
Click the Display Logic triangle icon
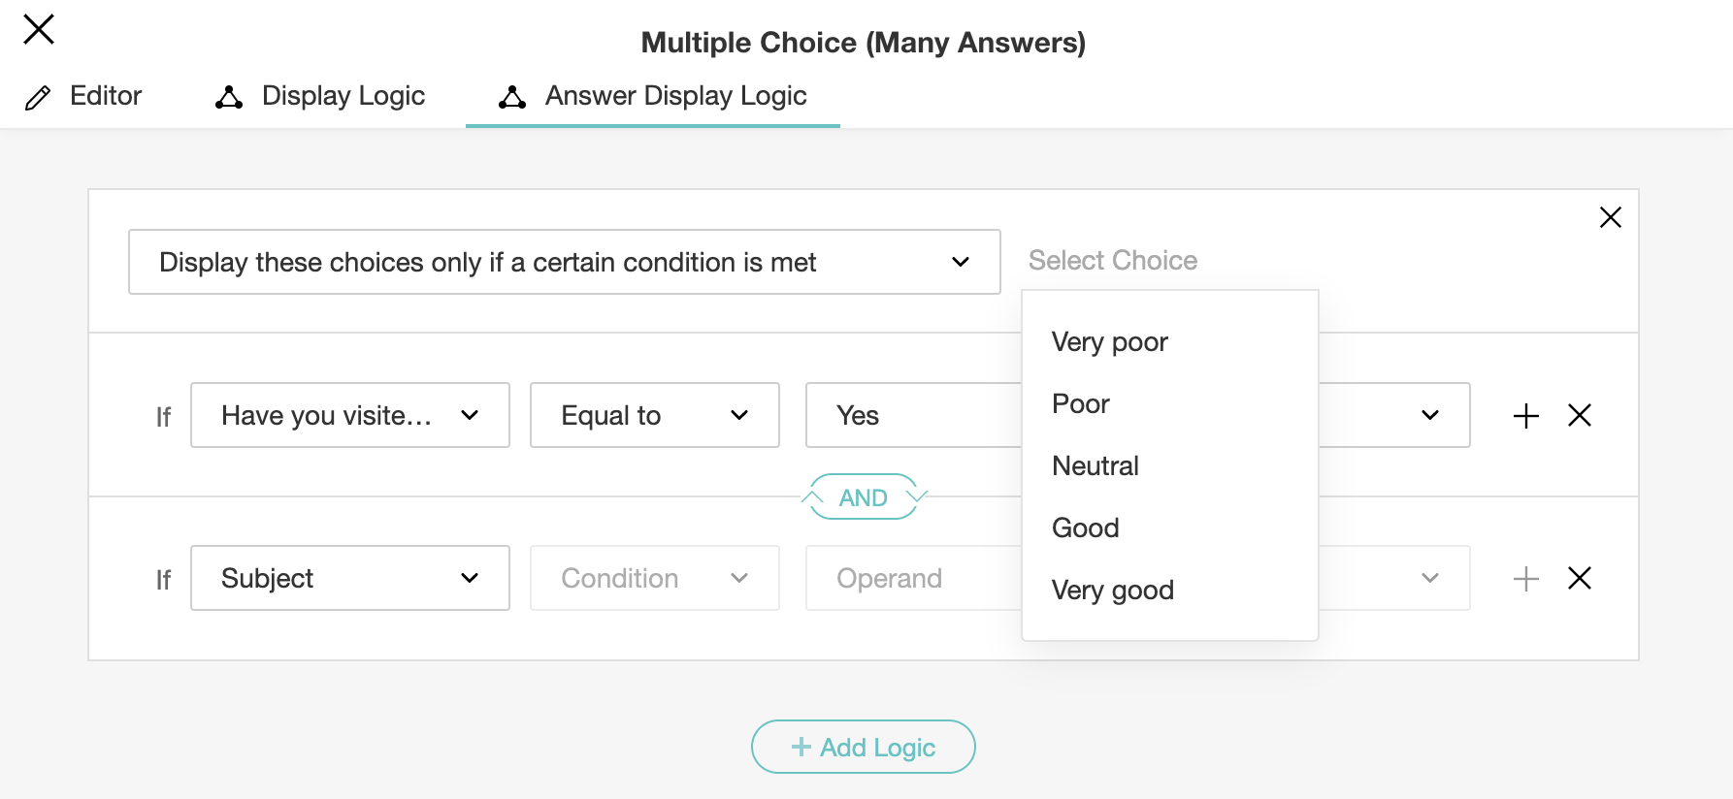pyautogui.click(x=229, y=97)
